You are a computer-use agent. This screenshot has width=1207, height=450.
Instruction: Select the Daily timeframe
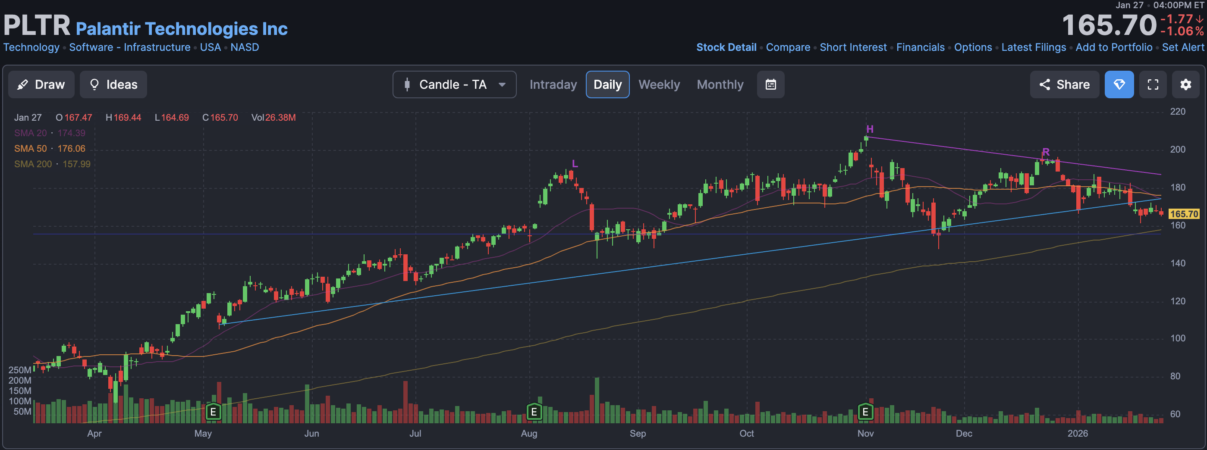point(607,84)
